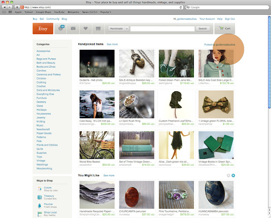Select the Accessories category
This screenshot has height=218, width=271.
43,51
